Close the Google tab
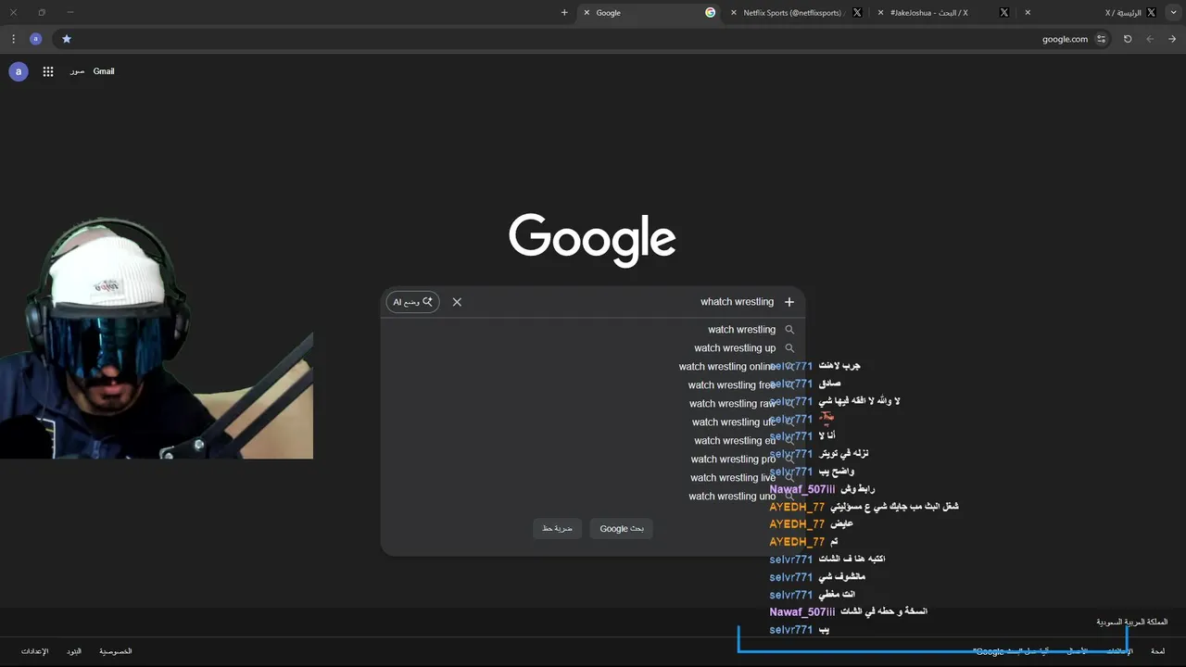Image resolution: width=1186 pixels, height=667 pixels. 587,13
